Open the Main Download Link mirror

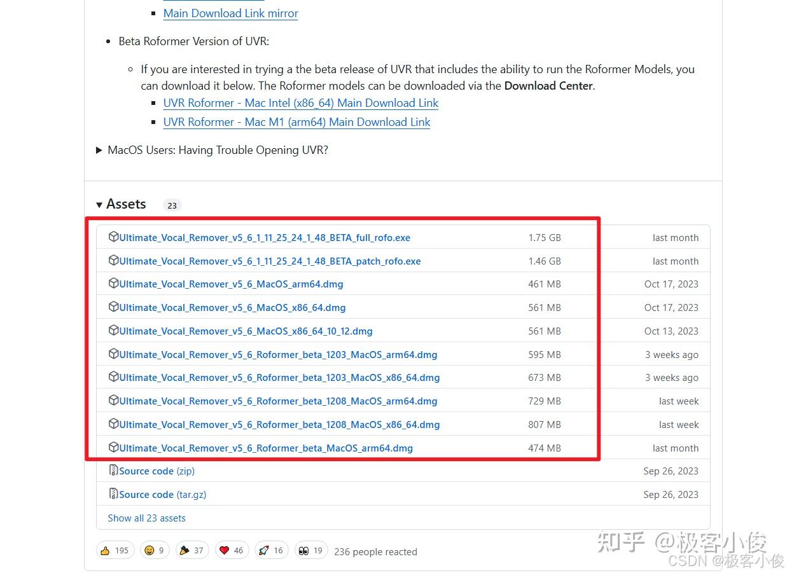coord(230,13)
